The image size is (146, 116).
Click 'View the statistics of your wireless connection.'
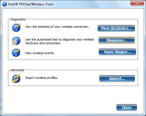[57, 27]
